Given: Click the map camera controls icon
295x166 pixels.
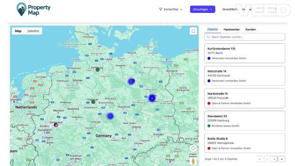Looking at the screenshot, I should pyautogui.click(x=193, y=148).
